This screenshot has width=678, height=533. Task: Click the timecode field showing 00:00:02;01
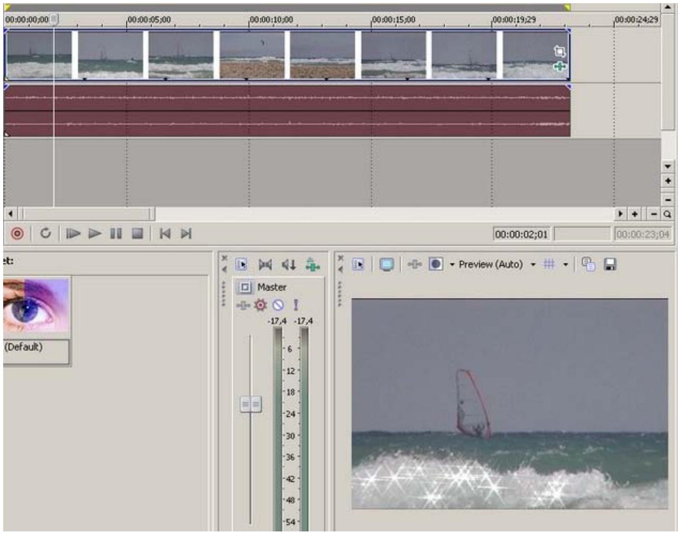pyautogui.click(x=522, y=234)
